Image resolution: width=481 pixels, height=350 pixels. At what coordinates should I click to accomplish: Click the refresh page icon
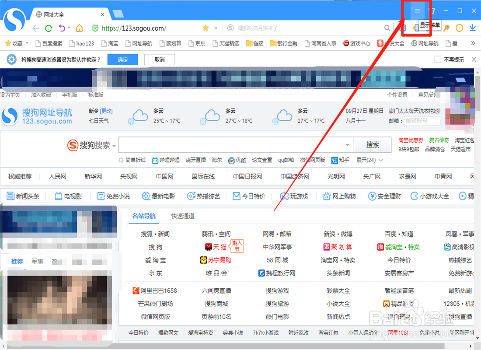click(48, 28)
